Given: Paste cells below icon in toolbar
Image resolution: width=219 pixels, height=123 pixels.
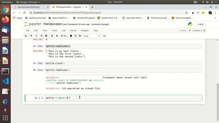Looking at the screenshot, I should 47,36.
